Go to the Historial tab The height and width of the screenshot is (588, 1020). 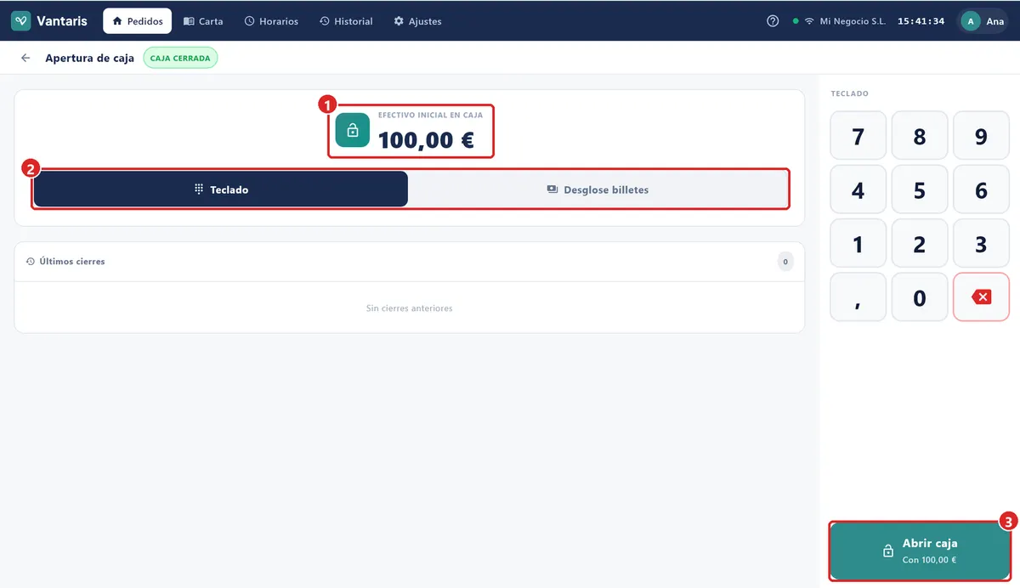pyautogui.click(x=346, y=21)
